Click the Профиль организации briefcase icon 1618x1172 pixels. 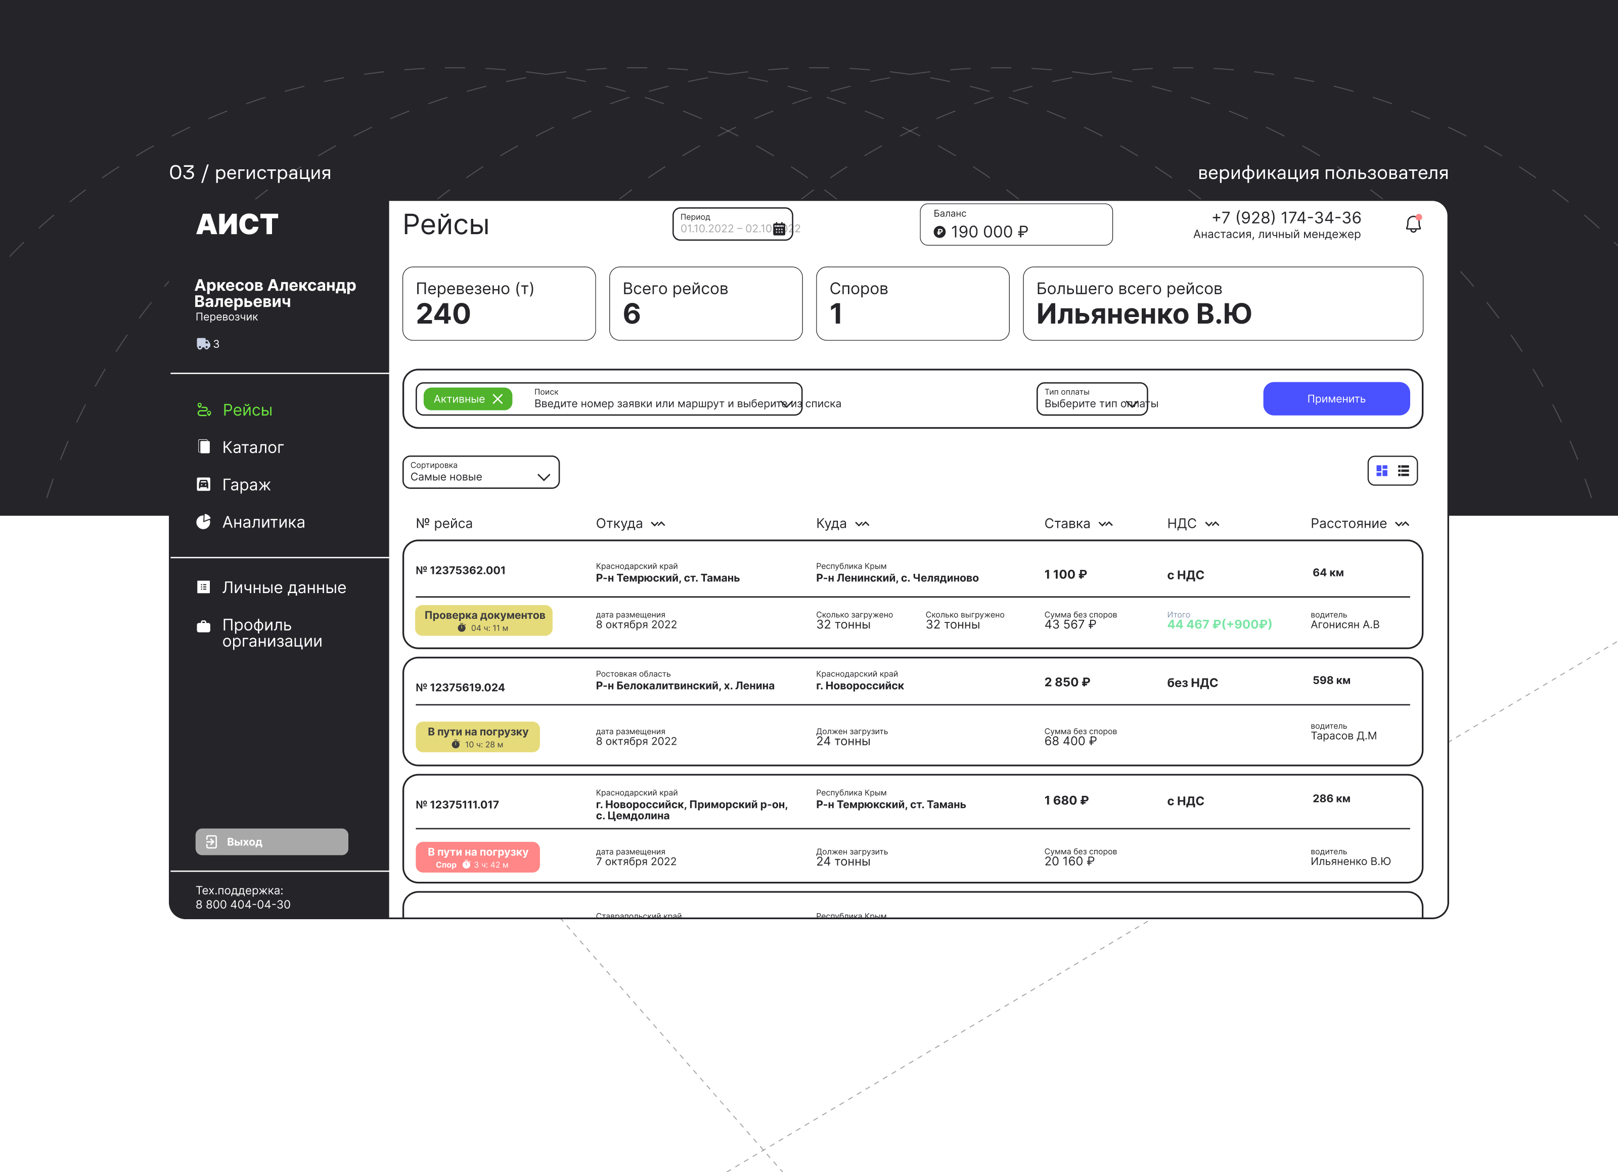coord(203,626)
